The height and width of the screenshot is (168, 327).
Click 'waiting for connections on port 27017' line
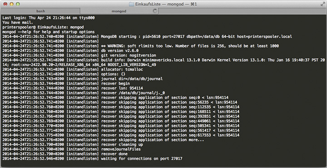click(x=92, y=159)
